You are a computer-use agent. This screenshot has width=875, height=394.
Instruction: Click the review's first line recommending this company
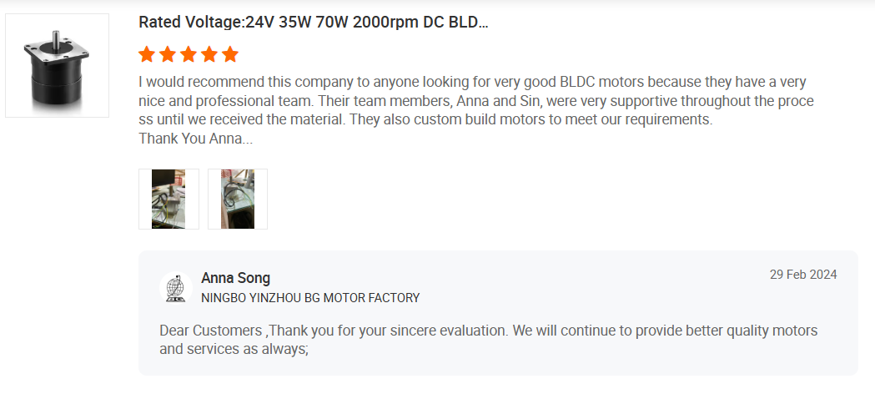click(471, 83)
